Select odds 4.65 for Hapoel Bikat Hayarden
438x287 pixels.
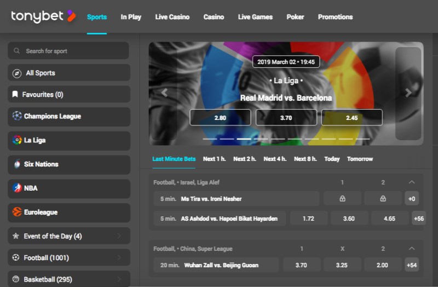(x=390, y=218)
